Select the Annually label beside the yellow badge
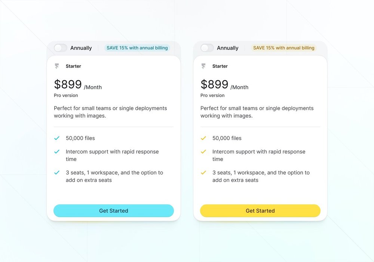374x262 pixels. coord(227,48)
